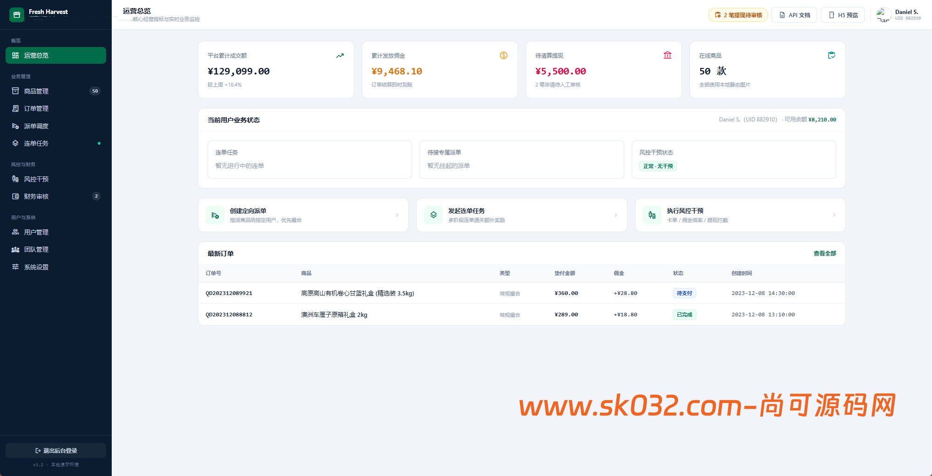
Task: Click the Fresh Harvest store logo icon
Action: (x=17, y=15)
